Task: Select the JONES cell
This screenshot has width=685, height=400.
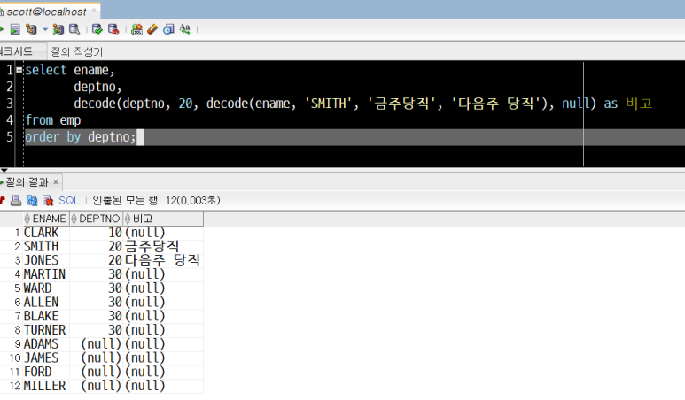Action: click(x=46, y=260)
